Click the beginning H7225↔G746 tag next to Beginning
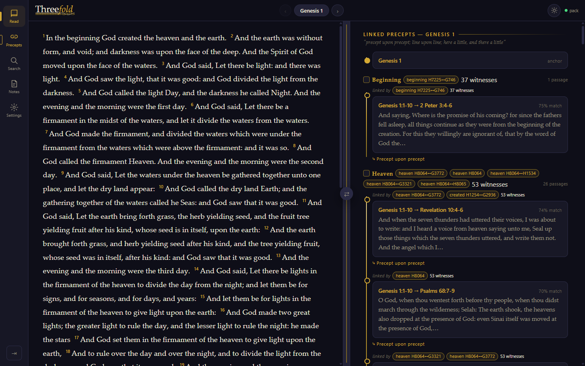The image size is (585, 366). [x=431, y=80]
